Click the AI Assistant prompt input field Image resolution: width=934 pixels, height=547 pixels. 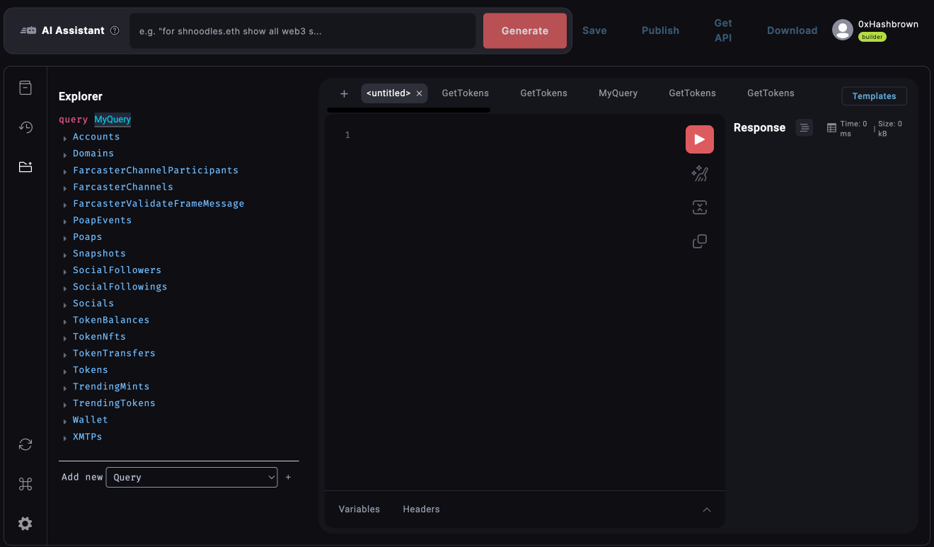pos(302,31)
